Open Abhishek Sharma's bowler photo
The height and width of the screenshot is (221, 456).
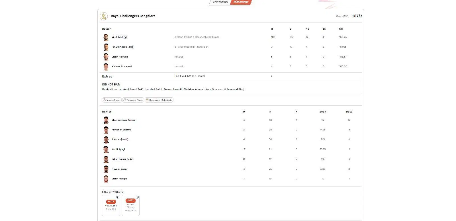(x=106, y=130)
